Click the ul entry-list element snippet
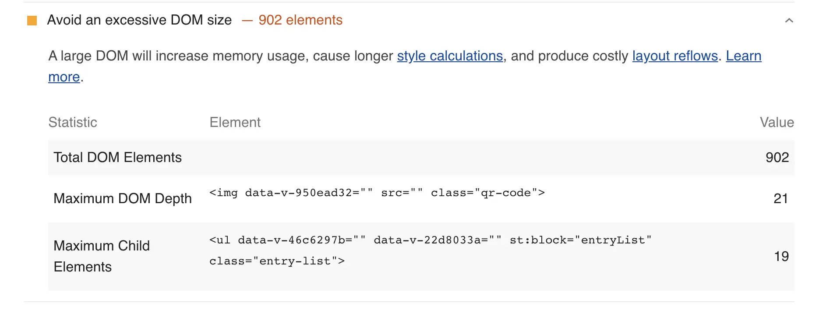Image resolution: width=826 pixels, height=310 pixels. click(x=431, y=250)
